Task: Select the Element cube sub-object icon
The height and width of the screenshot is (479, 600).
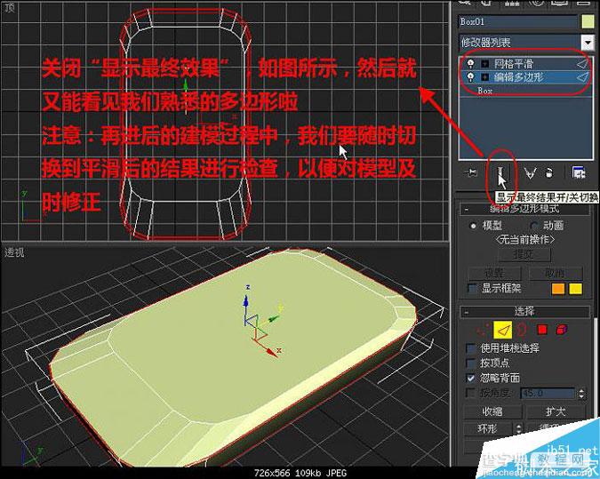Action: (562, 330)
